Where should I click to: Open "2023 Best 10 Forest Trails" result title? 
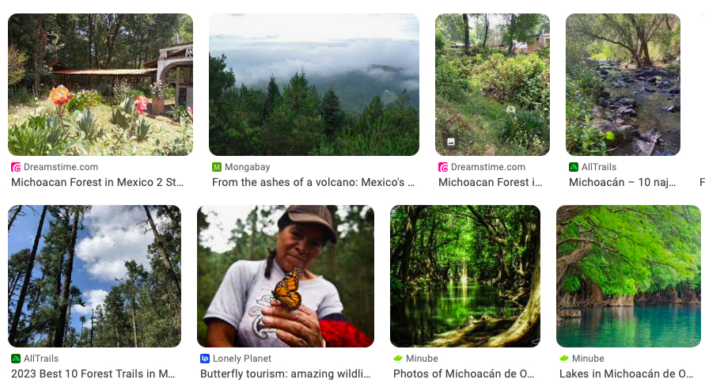click(x=93, y=374)
